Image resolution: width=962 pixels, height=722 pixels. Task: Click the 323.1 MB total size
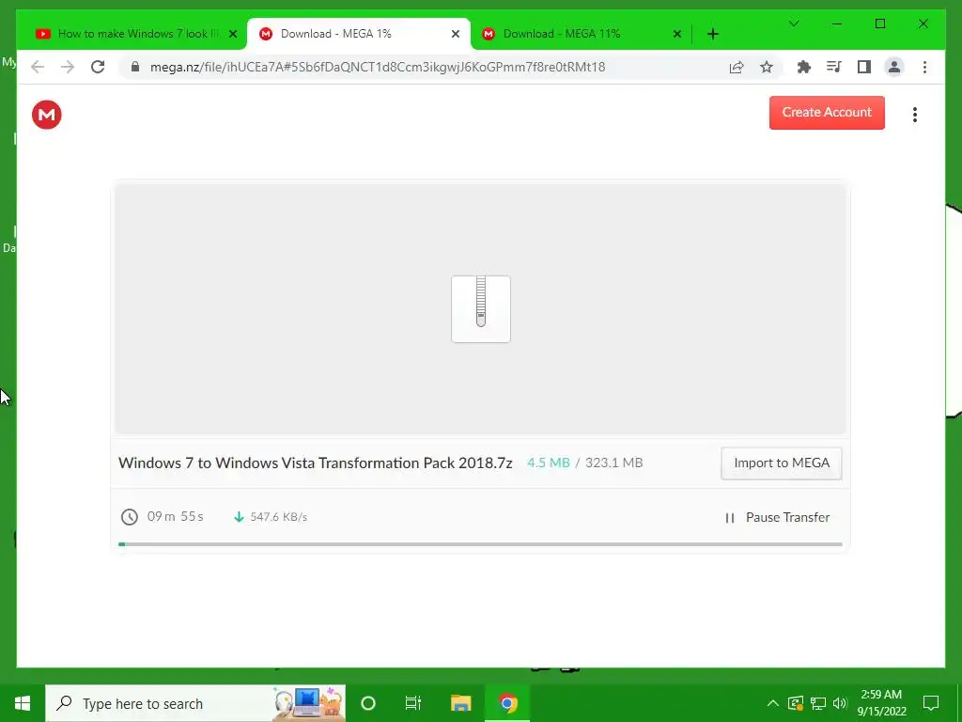[x=614, y=463]
